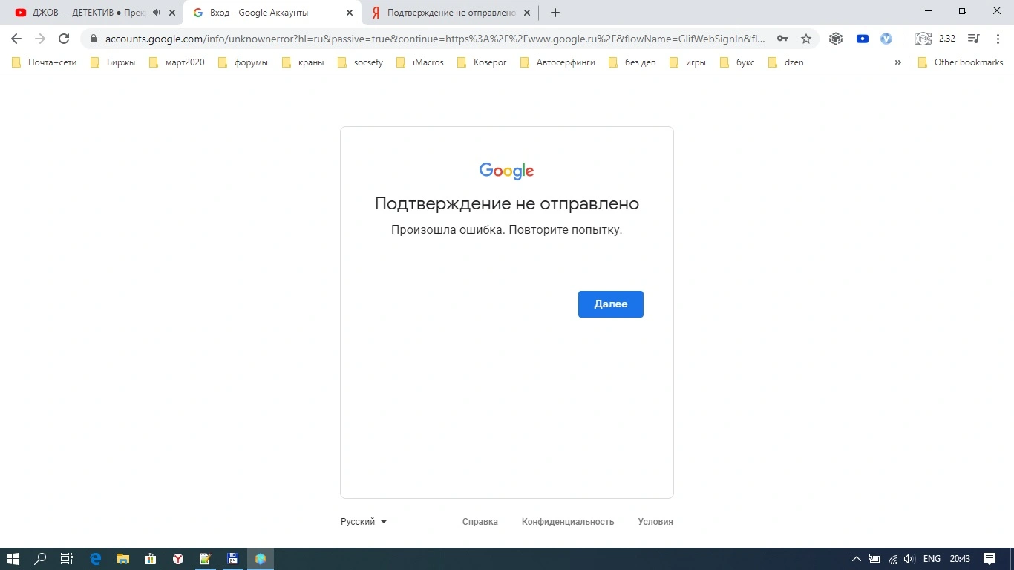Open the round blue V extension
1014x570 pixels.
coord(886,39)
